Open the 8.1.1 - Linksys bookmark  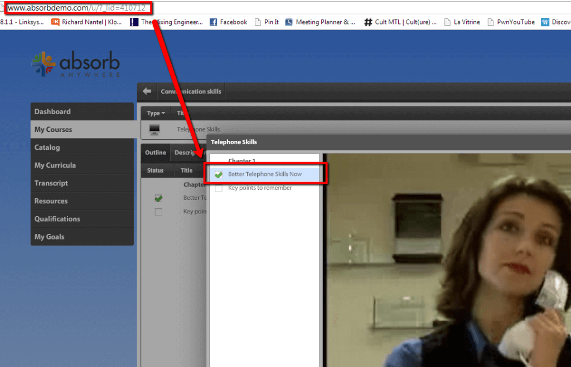pos(22,22)
